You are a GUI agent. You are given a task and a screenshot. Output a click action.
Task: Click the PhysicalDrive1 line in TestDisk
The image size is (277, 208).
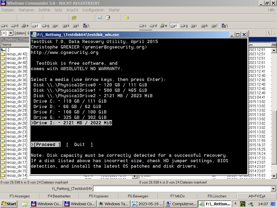pyautogui.click(x=90, y=90)
